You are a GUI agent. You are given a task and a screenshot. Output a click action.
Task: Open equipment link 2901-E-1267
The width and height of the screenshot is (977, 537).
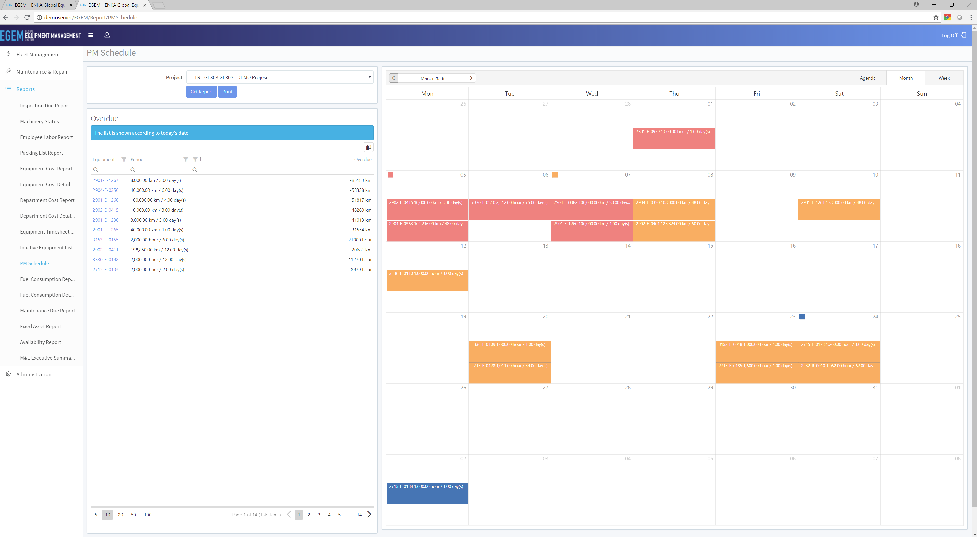[x=105, y=180]
